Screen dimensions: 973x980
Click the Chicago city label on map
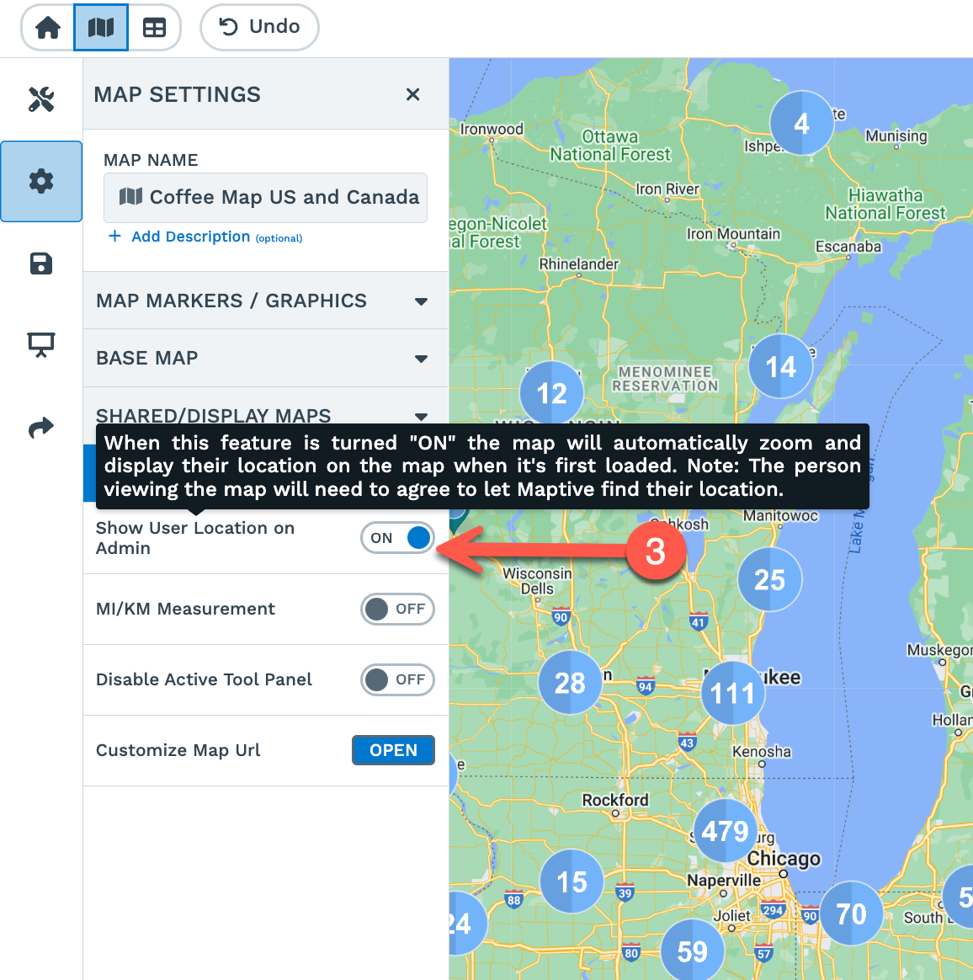pyautogui.click(x=784, y=859)
